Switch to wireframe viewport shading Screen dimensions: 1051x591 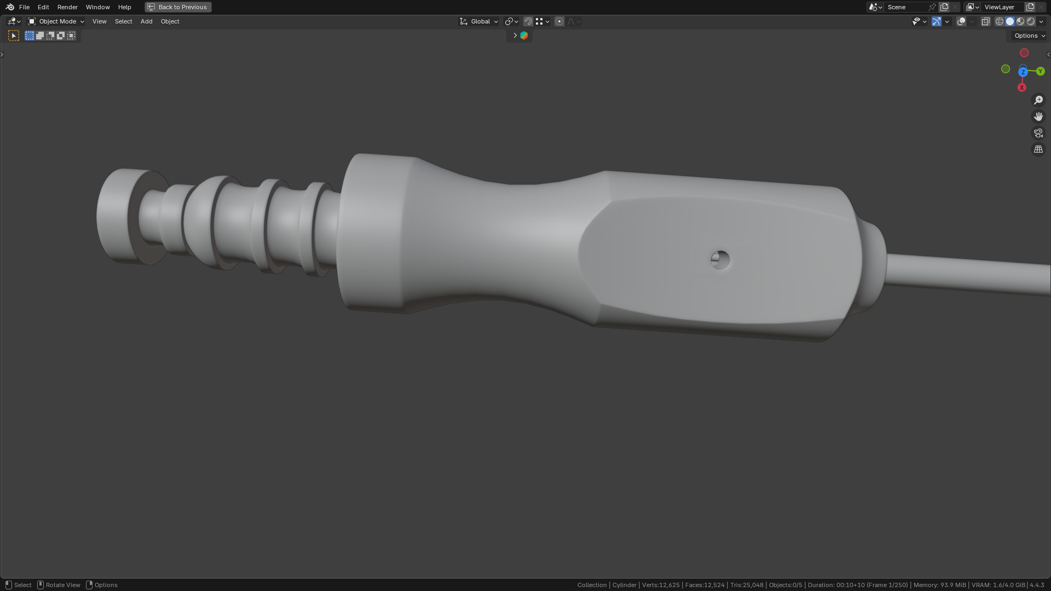(x=1000, y=21)
